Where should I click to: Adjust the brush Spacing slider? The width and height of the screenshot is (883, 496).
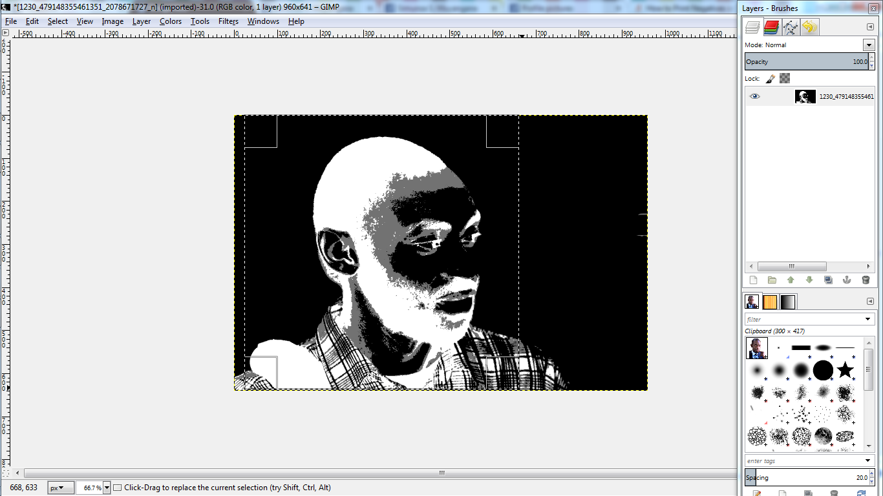(807, 478)
